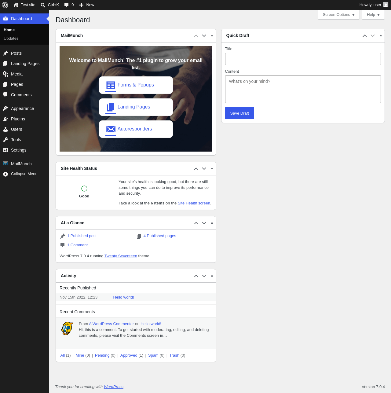391x393 pixels.
Task: Filter comments by Spam
Action: coord(153,355)
